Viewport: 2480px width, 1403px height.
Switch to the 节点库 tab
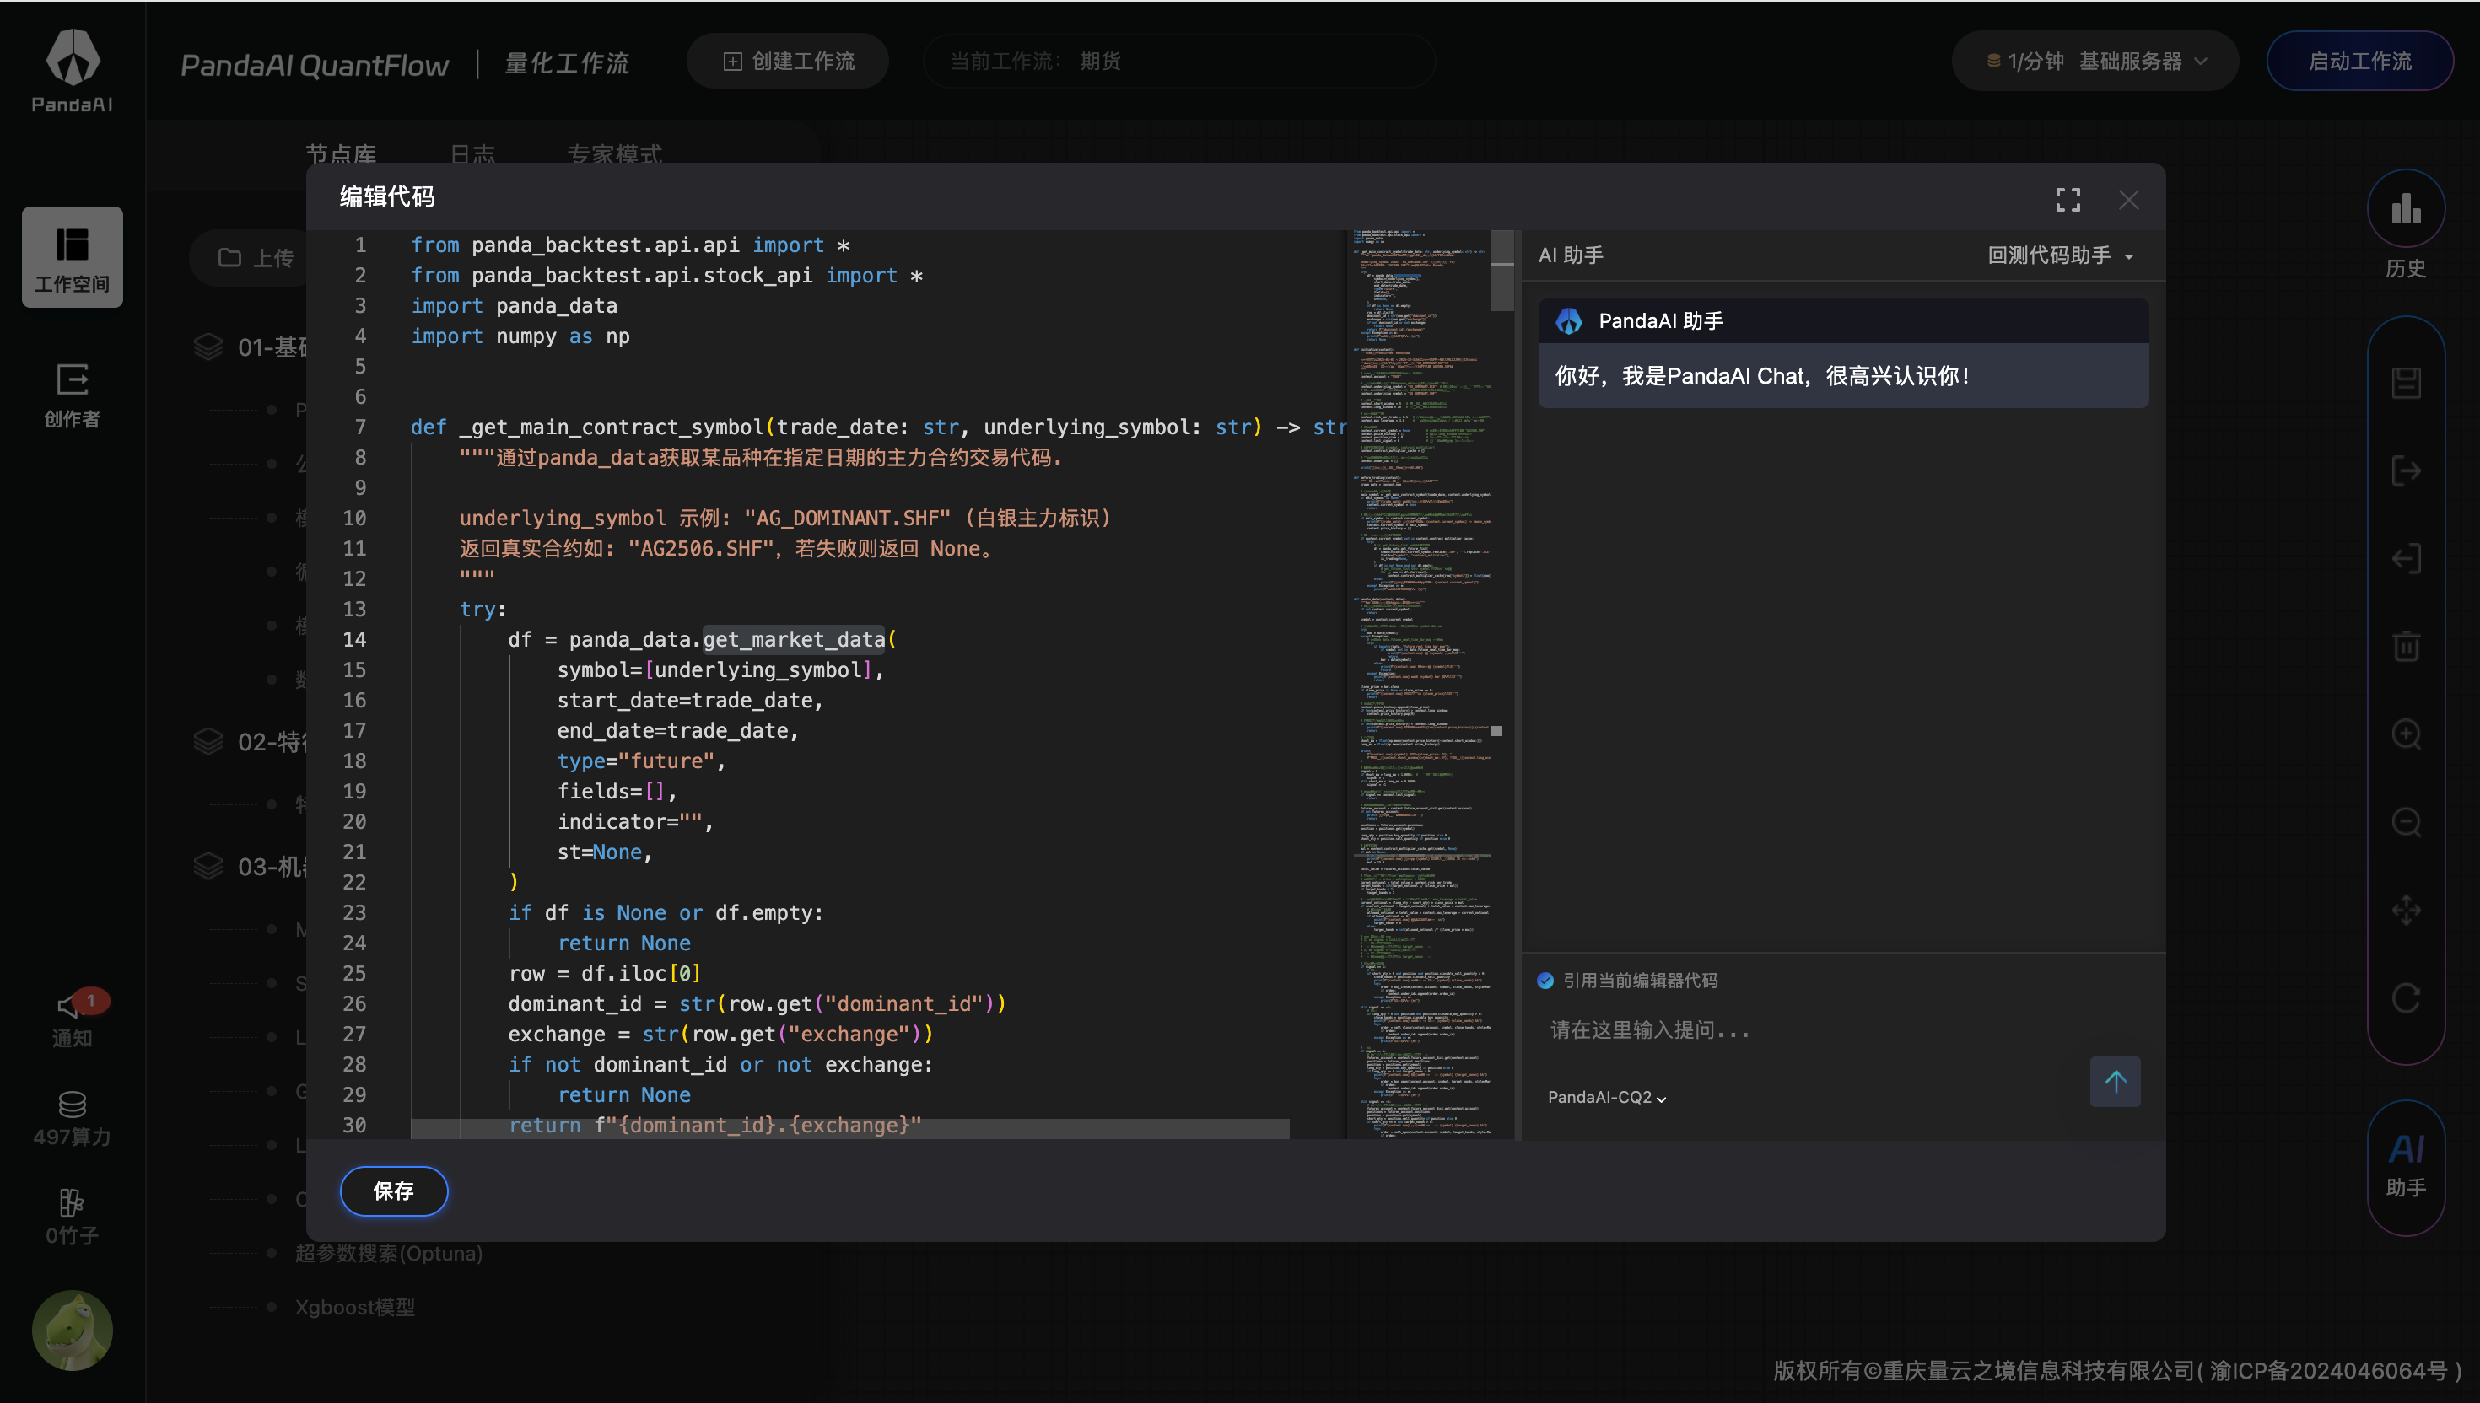(341, 153)
